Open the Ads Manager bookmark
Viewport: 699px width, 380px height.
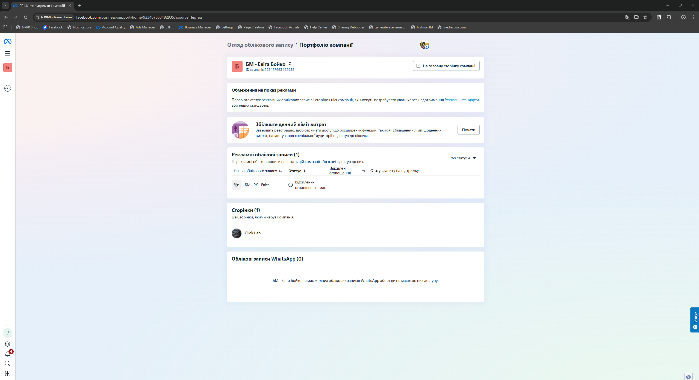(143, 27)
